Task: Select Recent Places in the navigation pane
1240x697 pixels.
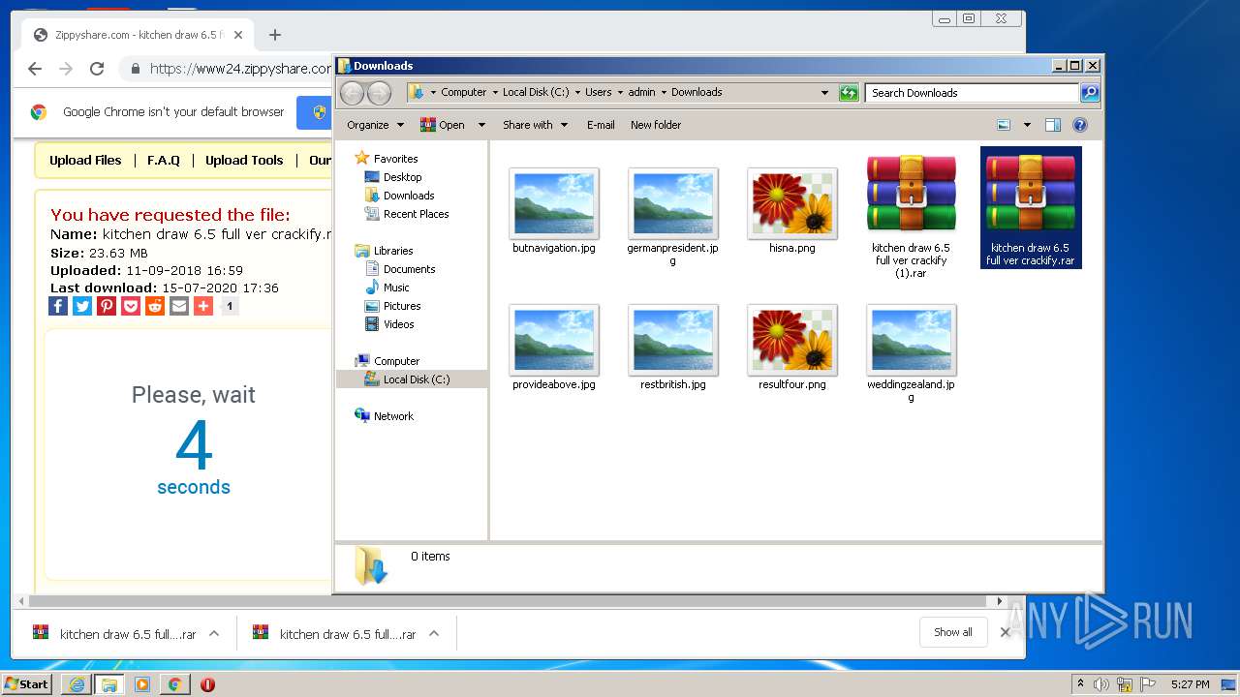Action: click(416, 214)
